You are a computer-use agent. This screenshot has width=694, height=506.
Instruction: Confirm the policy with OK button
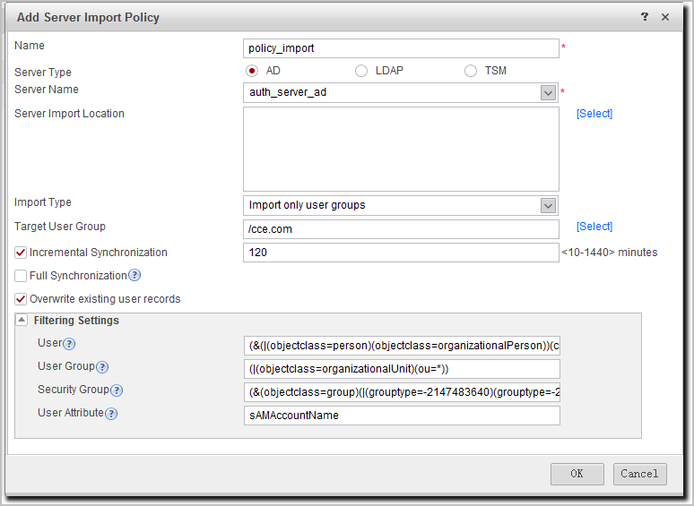point(577,474)
